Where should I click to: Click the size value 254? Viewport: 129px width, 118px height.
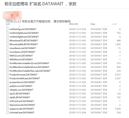click(119, 113)
